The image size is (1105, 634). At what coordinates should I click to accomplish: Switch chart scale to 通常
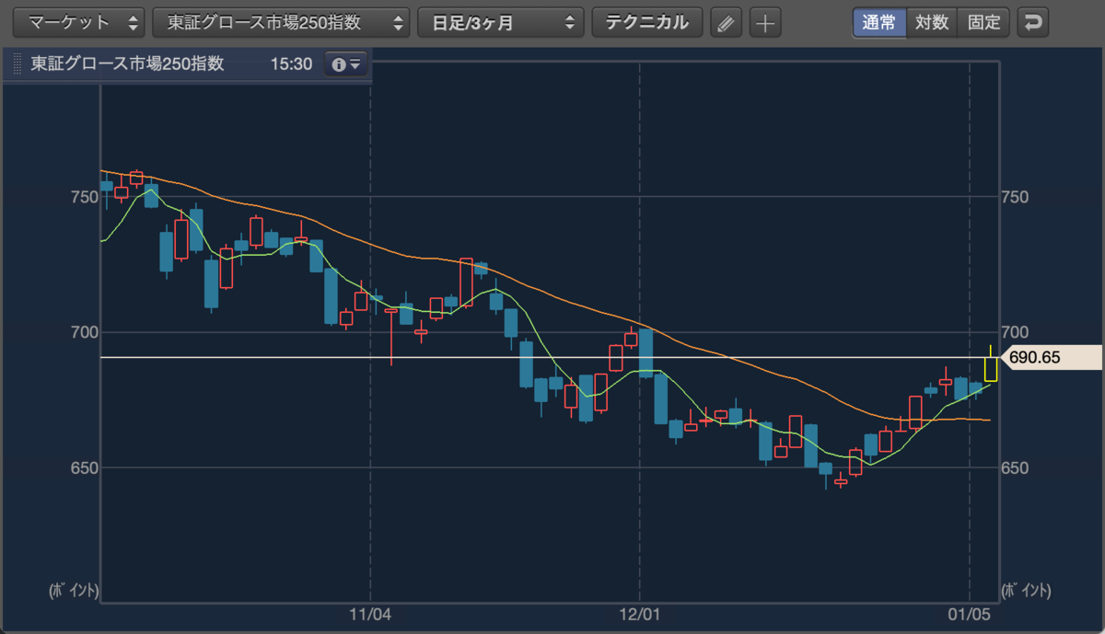pos(879,23)
